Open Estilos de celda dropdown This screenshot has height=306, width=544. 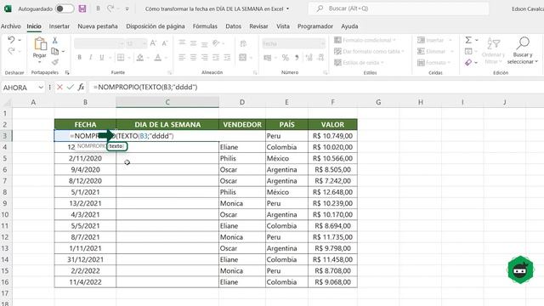(x=359, y=62)
